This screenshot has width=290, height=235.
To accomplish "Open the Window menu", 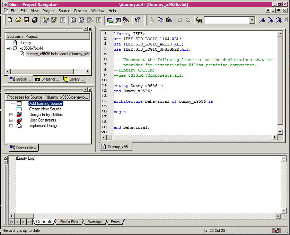I will 98,11.
